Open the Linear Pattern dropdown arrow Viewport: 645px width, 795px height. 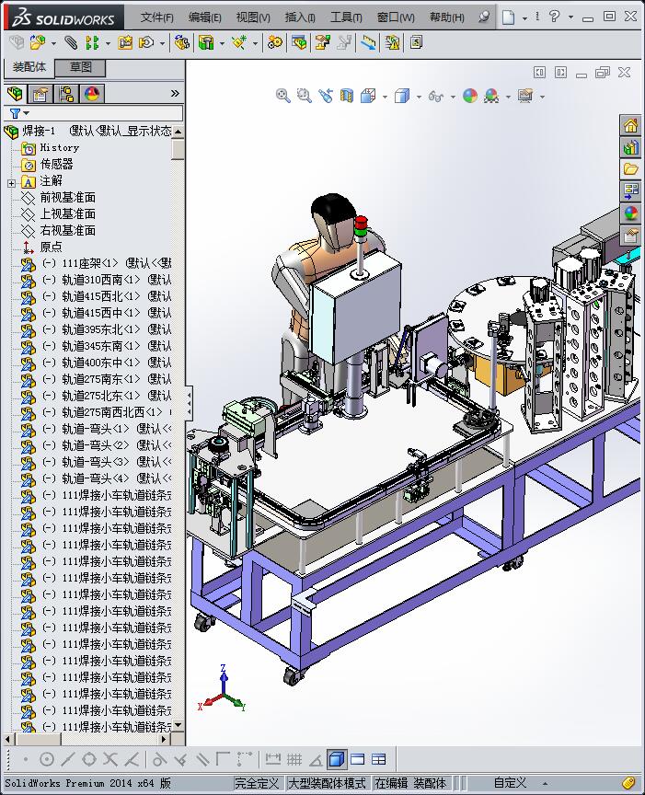tap(108, 43)
